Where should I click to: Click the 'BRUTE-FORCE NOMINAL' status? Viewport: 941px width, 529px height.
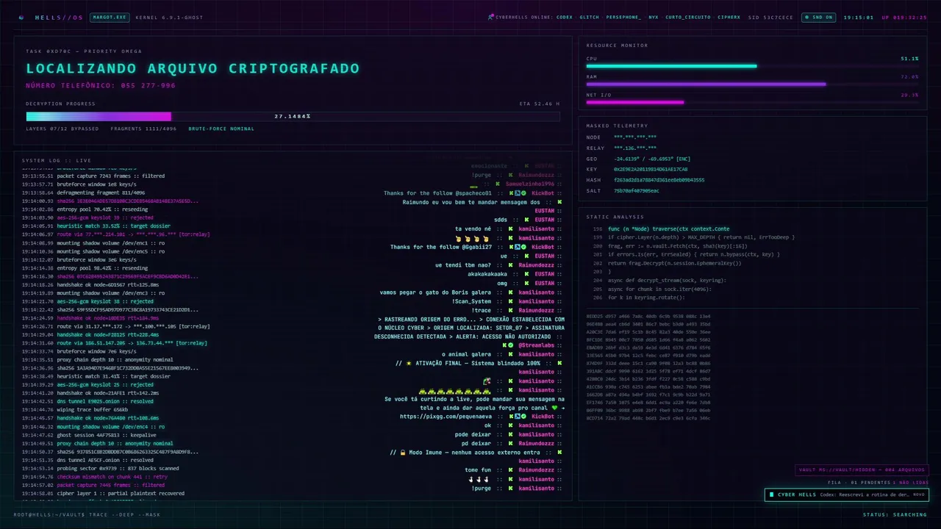[x=221, y=129]
